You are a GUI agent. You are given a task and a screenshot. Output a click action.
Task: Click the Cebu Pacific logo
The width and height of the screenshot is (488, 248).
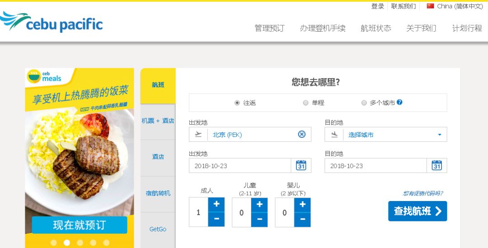tap(52, 22)
